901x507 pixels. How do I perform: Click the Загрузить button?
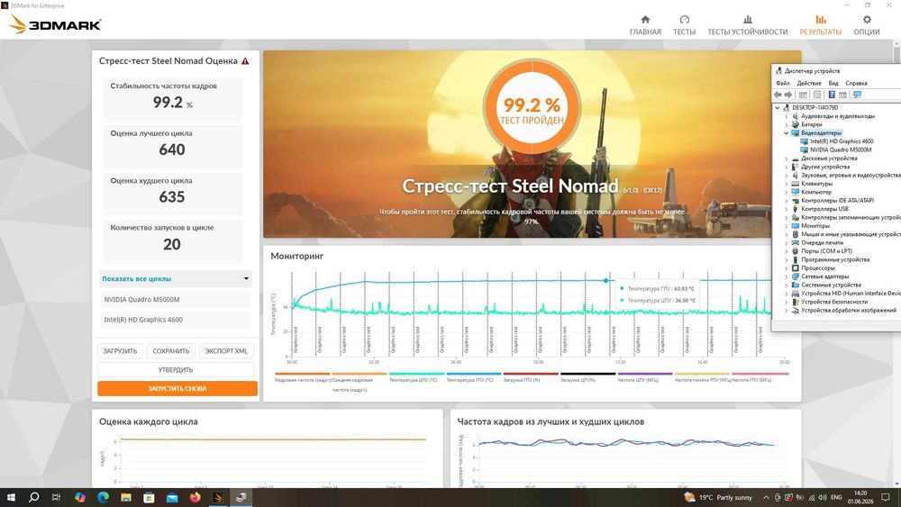(120, 351)
